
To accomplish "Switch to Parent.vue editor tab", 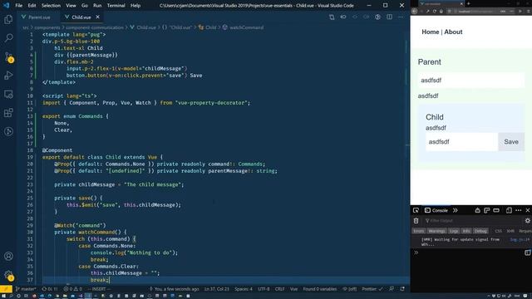I will pos(36,17).
